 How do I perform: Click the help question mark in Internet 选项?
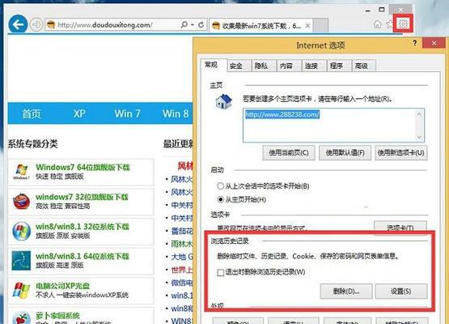pos(415,43)
